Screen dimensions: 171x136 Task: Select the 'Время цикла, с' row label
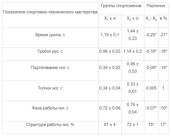50,35
